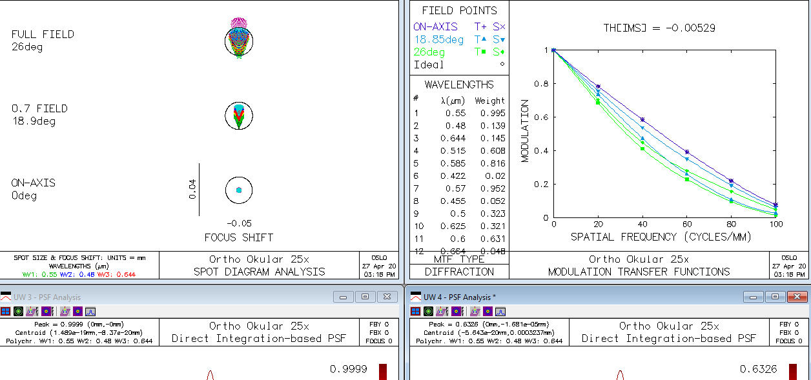Open the non-FFT PSF map icon in UW 3
The width and height of the screenshot is (811, 380).
click(x=77, y=311)
